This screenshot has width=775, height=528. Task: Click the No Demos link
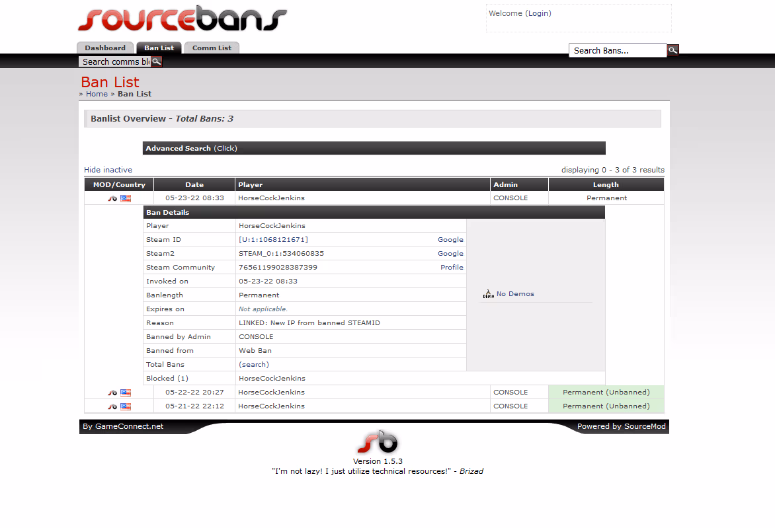pyautogui.click(x=515, y=294)
